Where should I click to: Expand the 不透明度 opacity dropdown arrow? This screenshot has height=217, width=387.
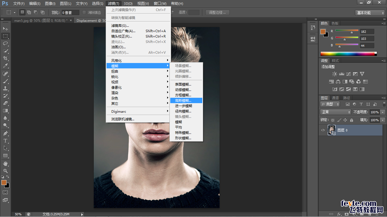[383, 112]
